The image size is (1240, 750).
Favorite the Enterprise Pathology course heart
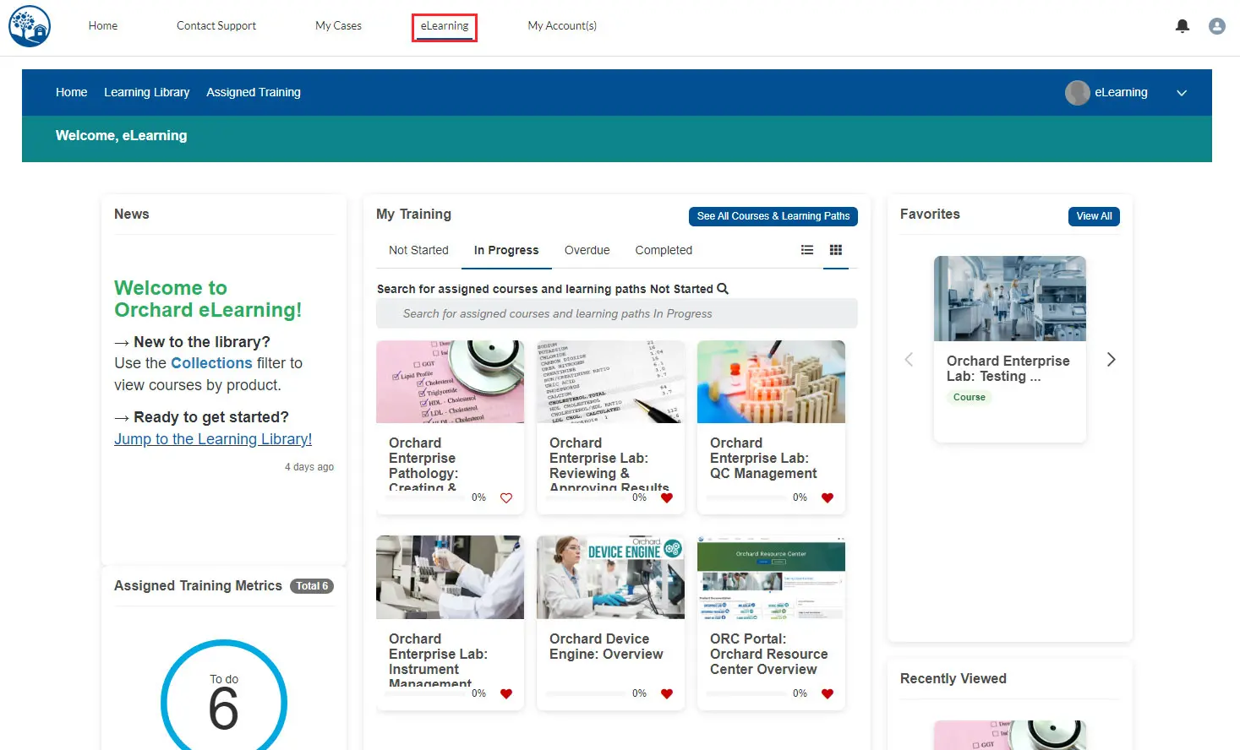(506, 498)
